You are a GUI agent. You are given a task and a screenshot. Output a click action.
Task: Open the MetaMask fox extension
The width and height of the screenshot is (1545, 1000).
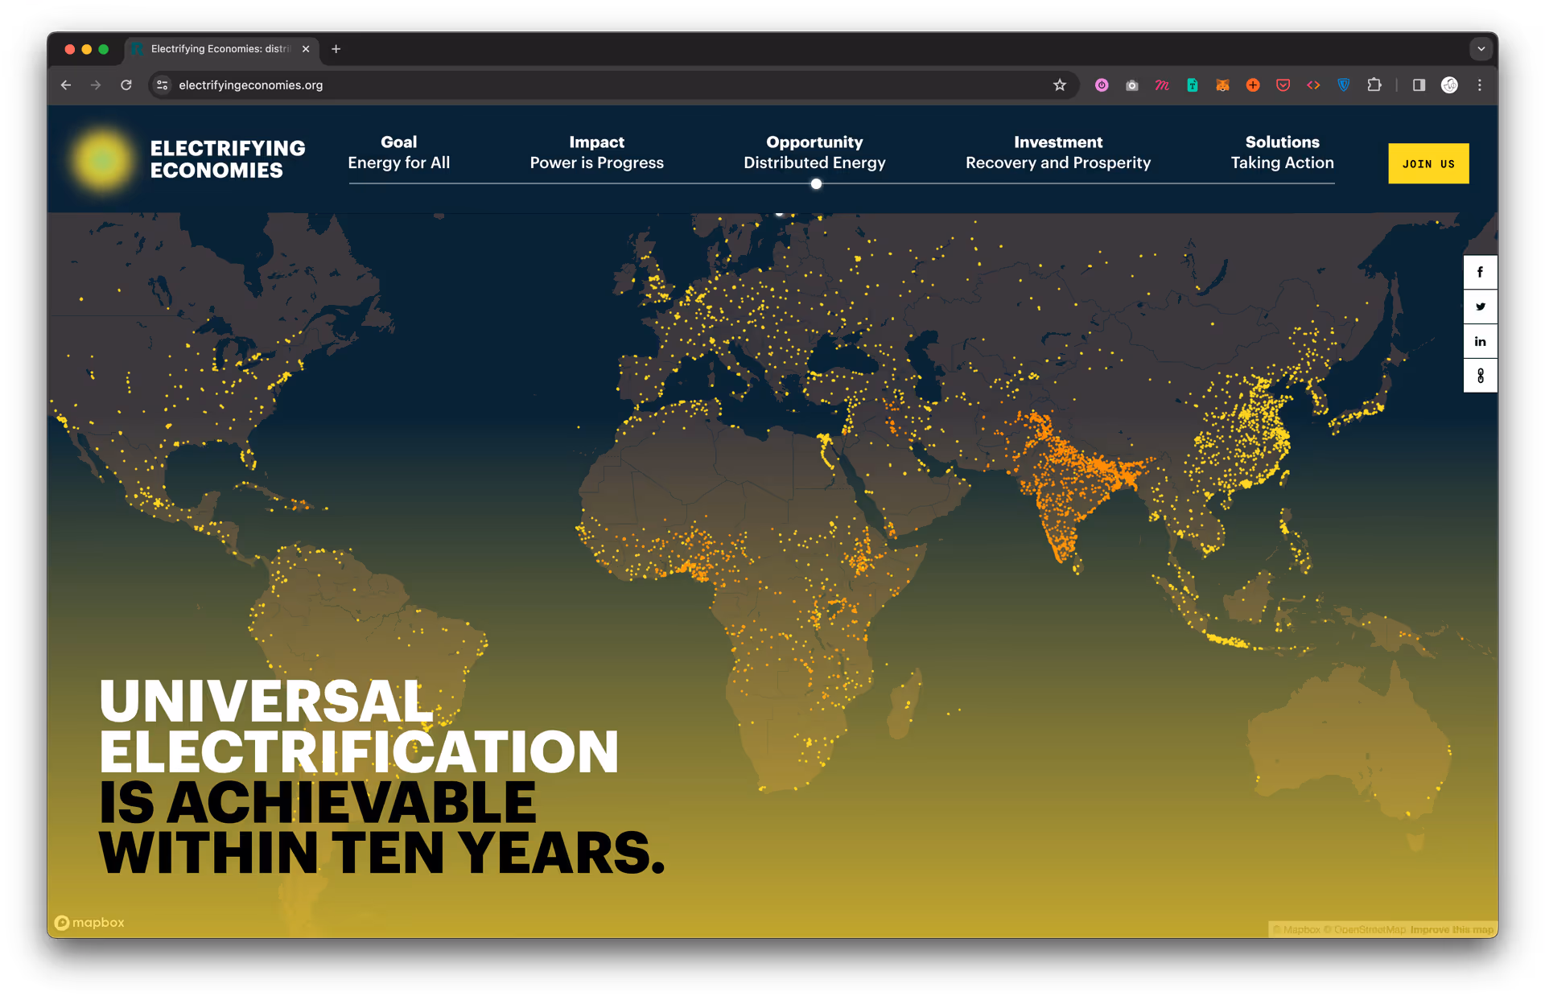1222,85
